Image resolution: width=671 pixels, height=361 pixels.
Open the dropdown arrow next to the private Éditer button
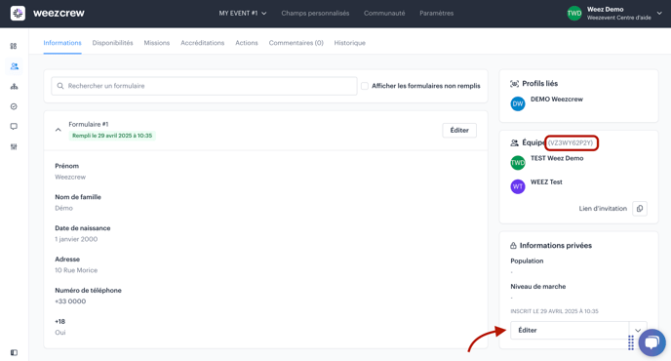[x=638, y=330]
